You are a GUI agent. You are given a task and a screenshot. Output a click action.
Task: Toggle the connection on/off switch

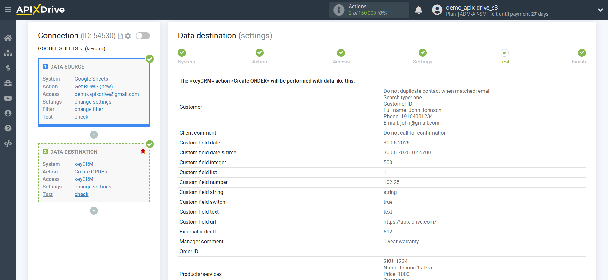click(143, 36)
